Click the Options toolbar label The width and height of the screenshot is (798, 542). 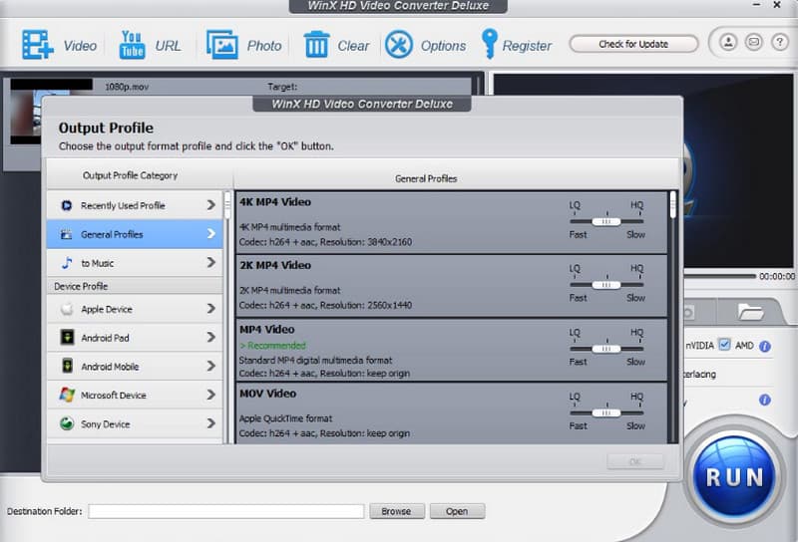click(x=443, y=46)
